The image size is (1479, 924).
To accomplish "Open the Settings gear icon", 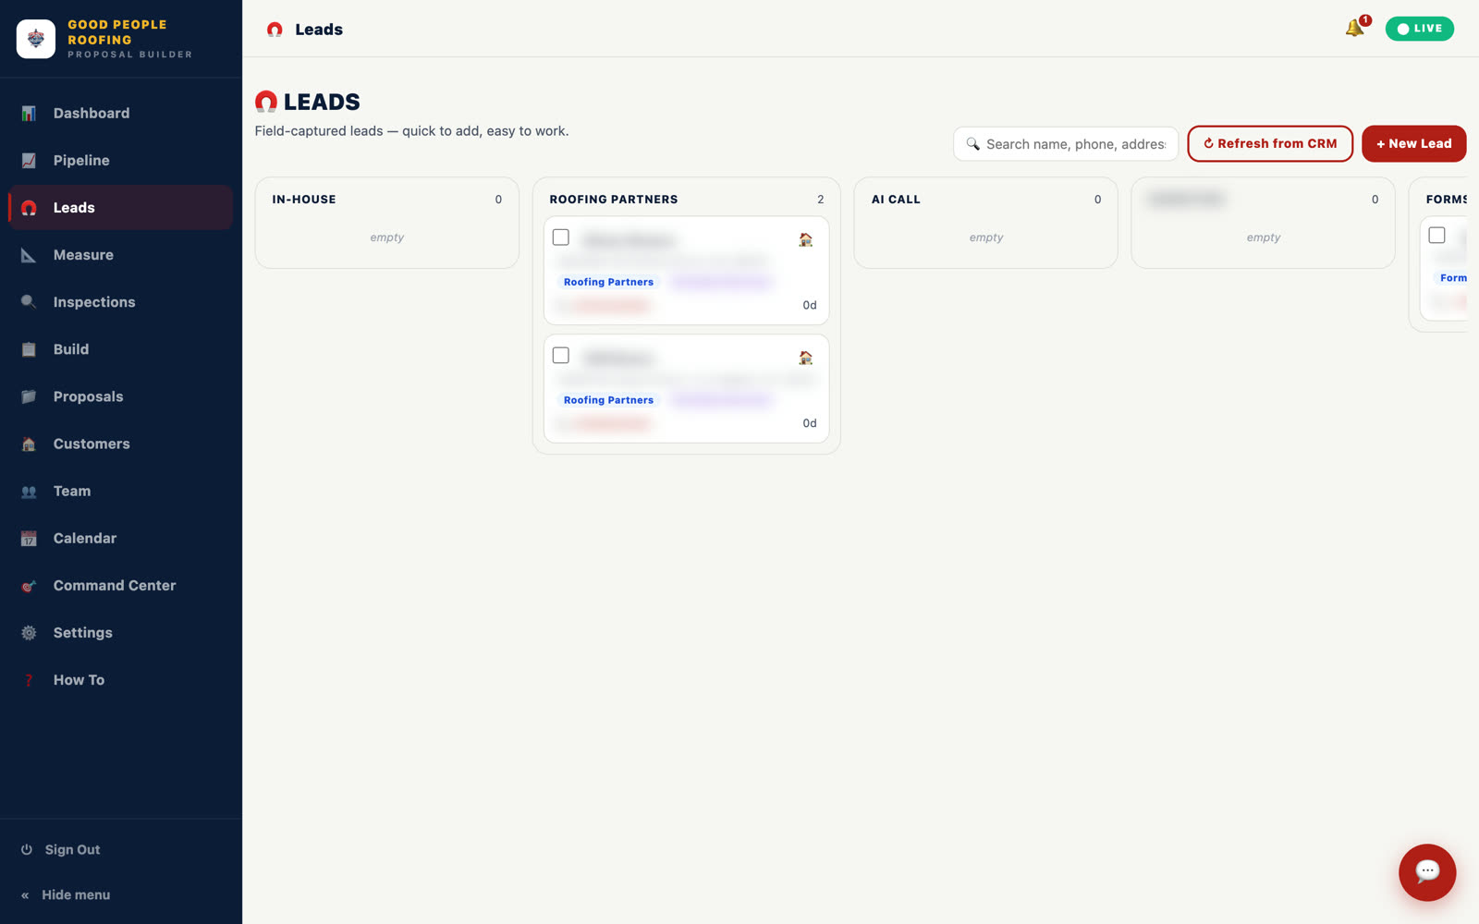I will point(29,633).
